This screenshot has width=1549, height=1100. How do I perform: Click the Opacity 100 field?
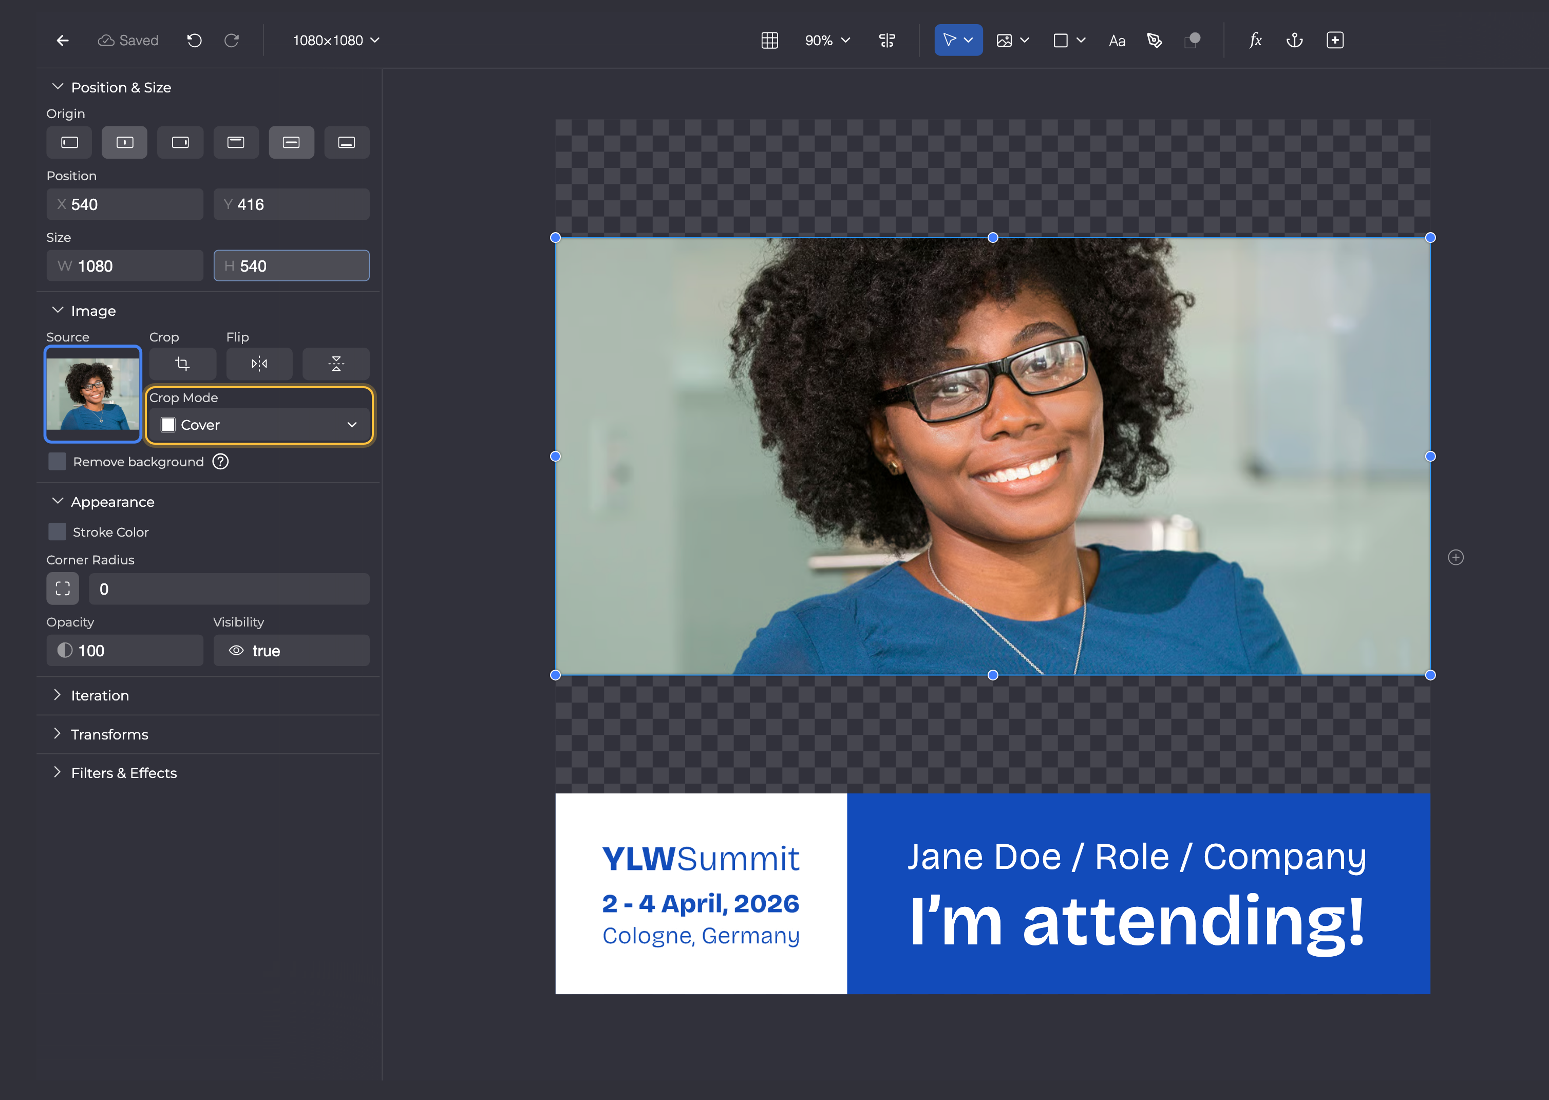125,650
